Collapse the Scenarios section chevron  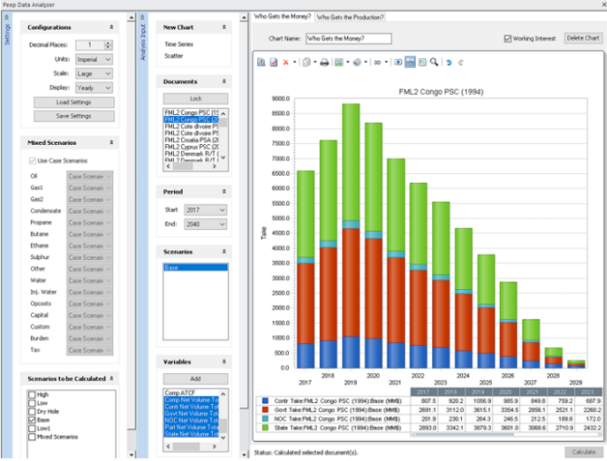(x=224, y=251)
